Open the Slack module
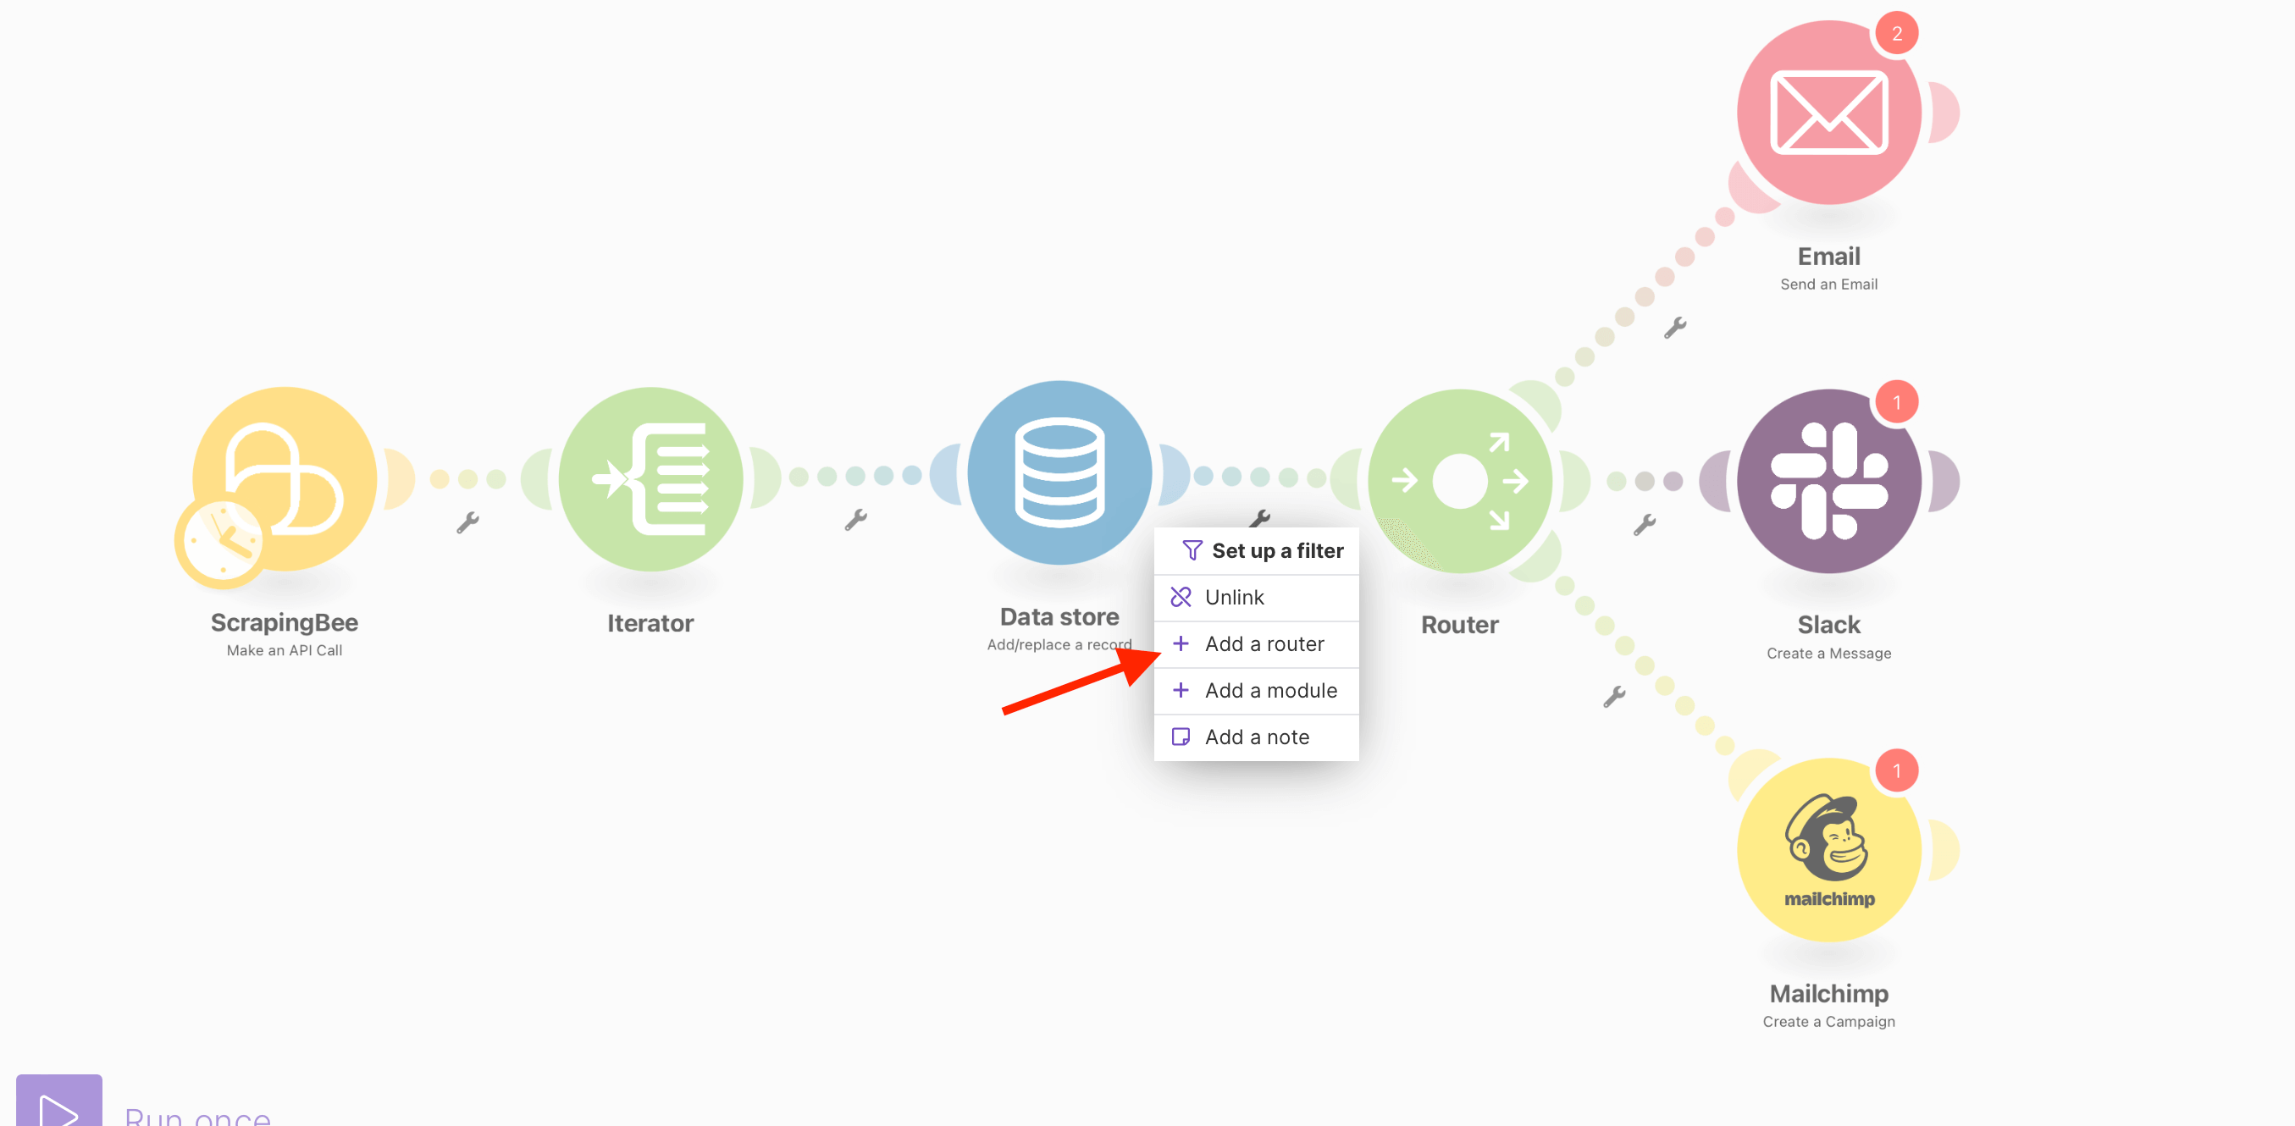Viewport: 2295px width, 1126px height. click(x=1829, y=481)
